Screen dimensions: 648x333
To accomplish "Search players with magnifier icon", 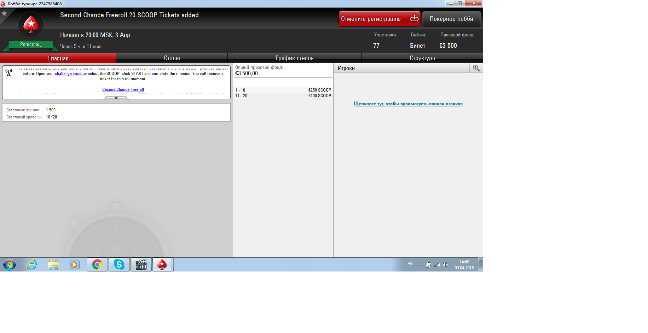I will click(x=476, y=68).
